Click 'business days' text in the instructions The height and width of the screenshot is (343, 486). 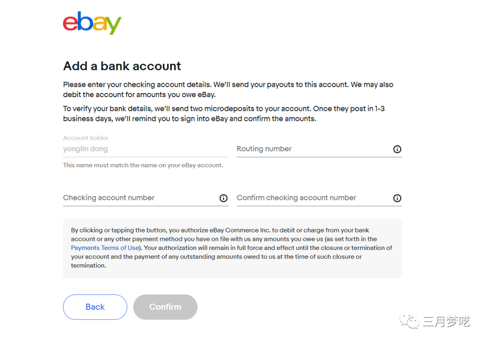(88, 119)
